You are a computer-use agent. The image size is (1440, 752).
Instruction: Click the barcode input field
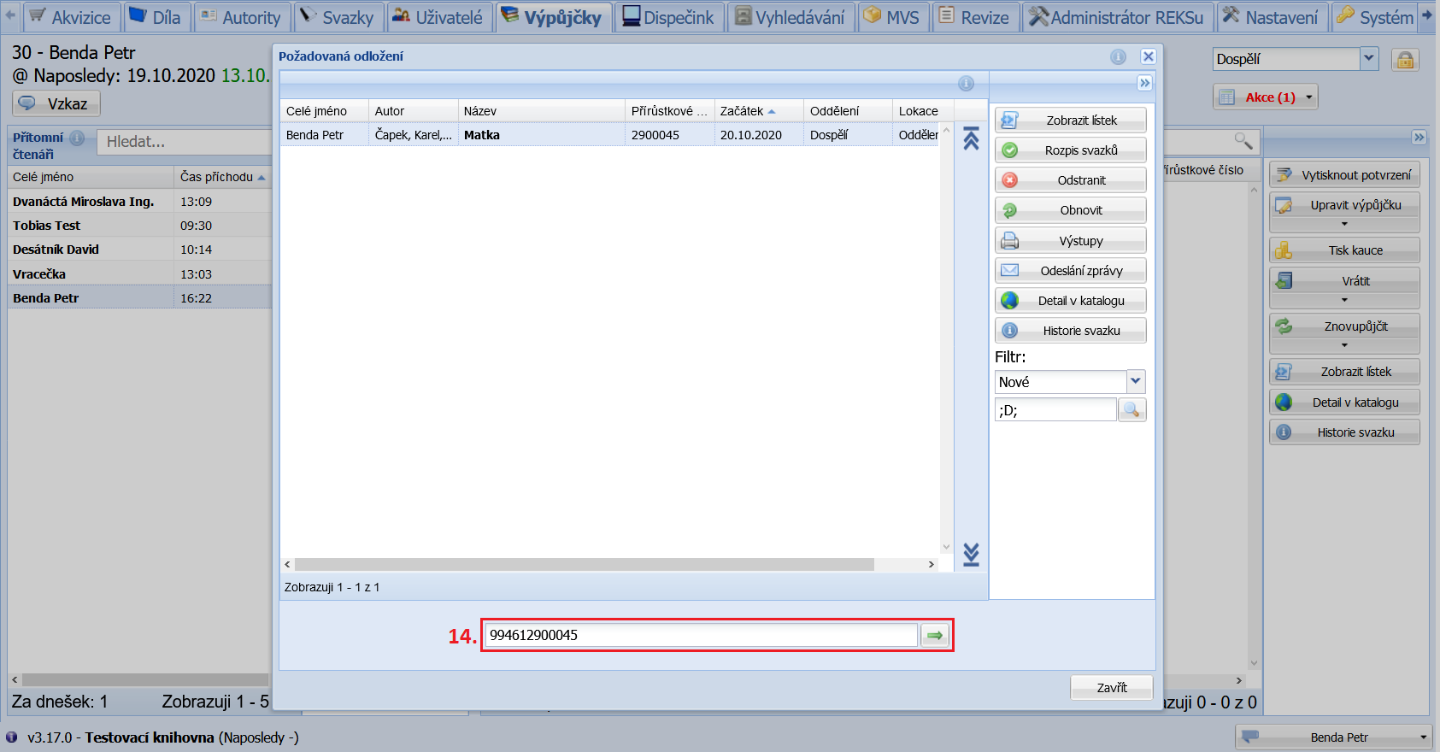click(x=701, y=635)
